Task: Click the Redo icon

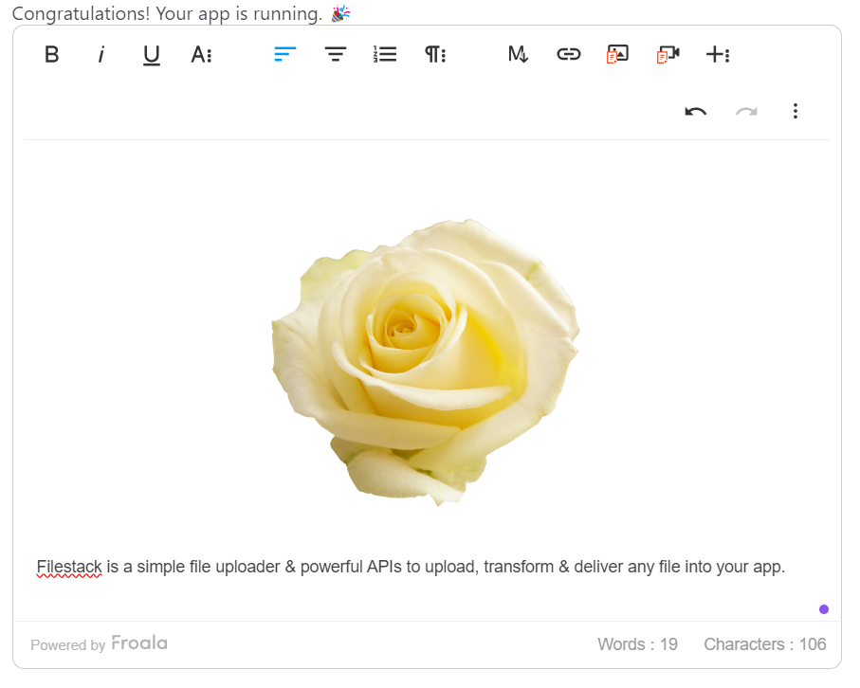Action: pos(745,111)
